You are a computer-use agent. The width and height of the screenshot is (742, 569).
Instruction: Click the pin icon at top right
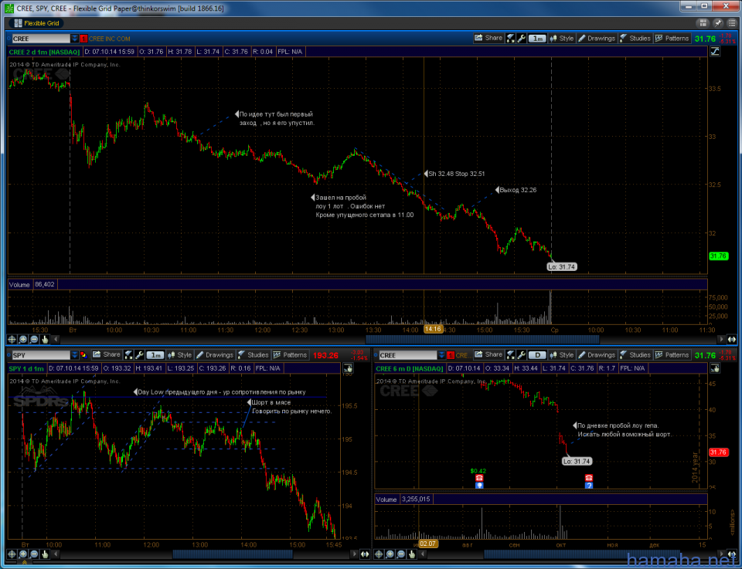(x=718, y=22)
